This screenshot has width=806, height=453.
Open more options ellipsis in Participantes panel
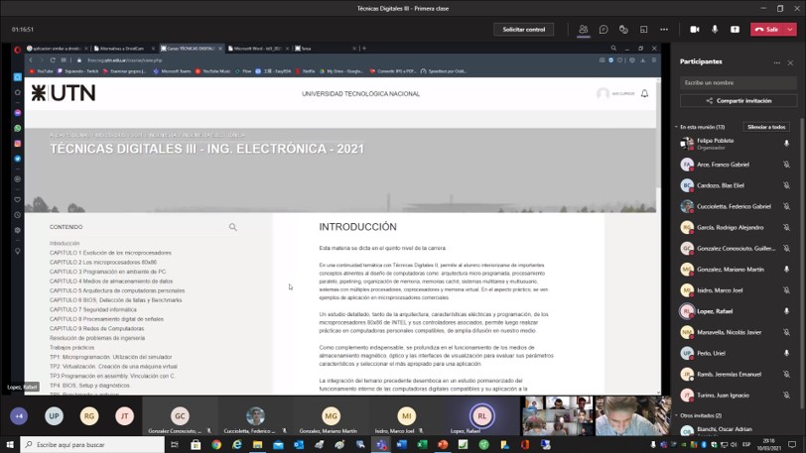[776, 62]
